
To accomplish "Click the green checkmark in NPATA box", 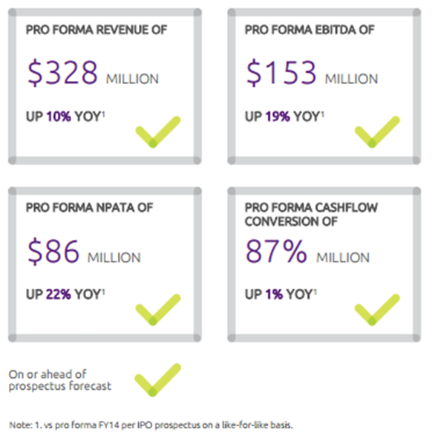I will click(x=158, y=310).
